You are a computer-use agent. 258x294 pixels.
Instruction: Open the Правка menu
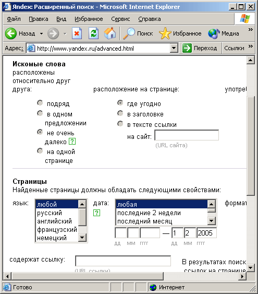(x=39, y=19)
